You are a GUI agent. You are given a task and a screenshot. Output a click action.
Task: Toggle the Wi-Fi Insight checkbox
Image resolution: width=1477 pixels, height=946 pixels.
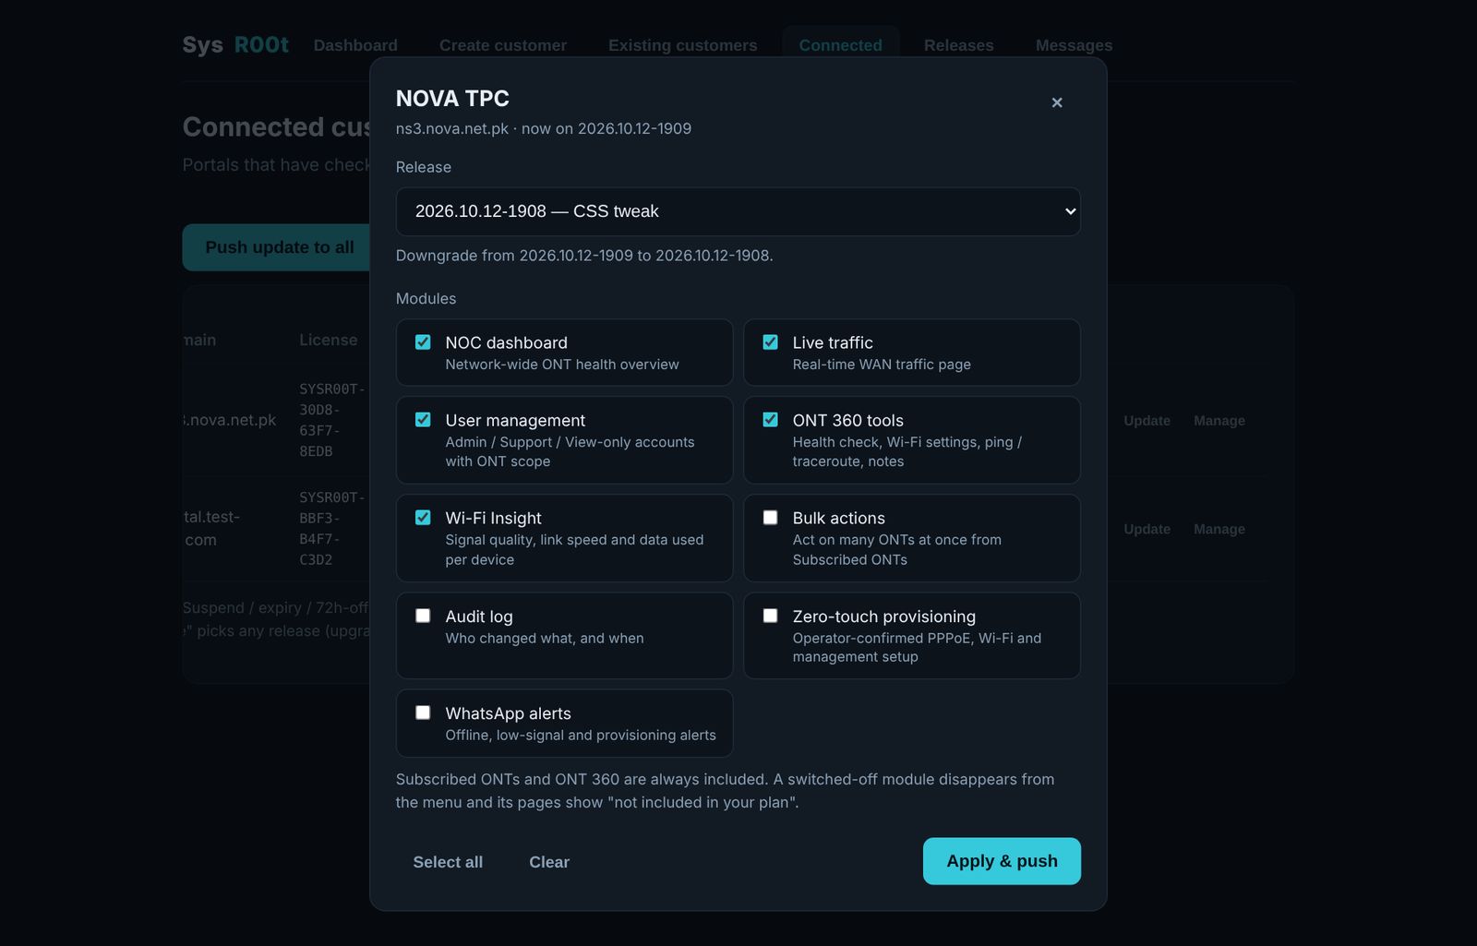423,518
